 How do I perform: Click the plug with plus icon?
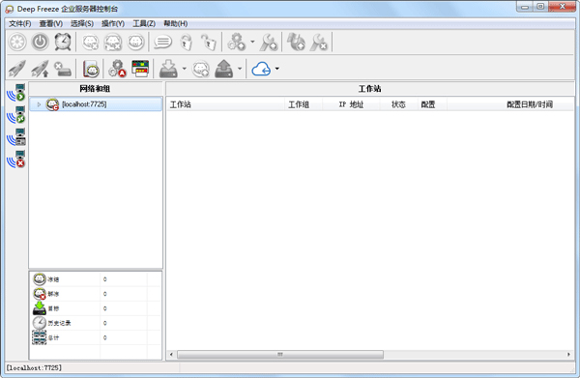tap(296, 42)
